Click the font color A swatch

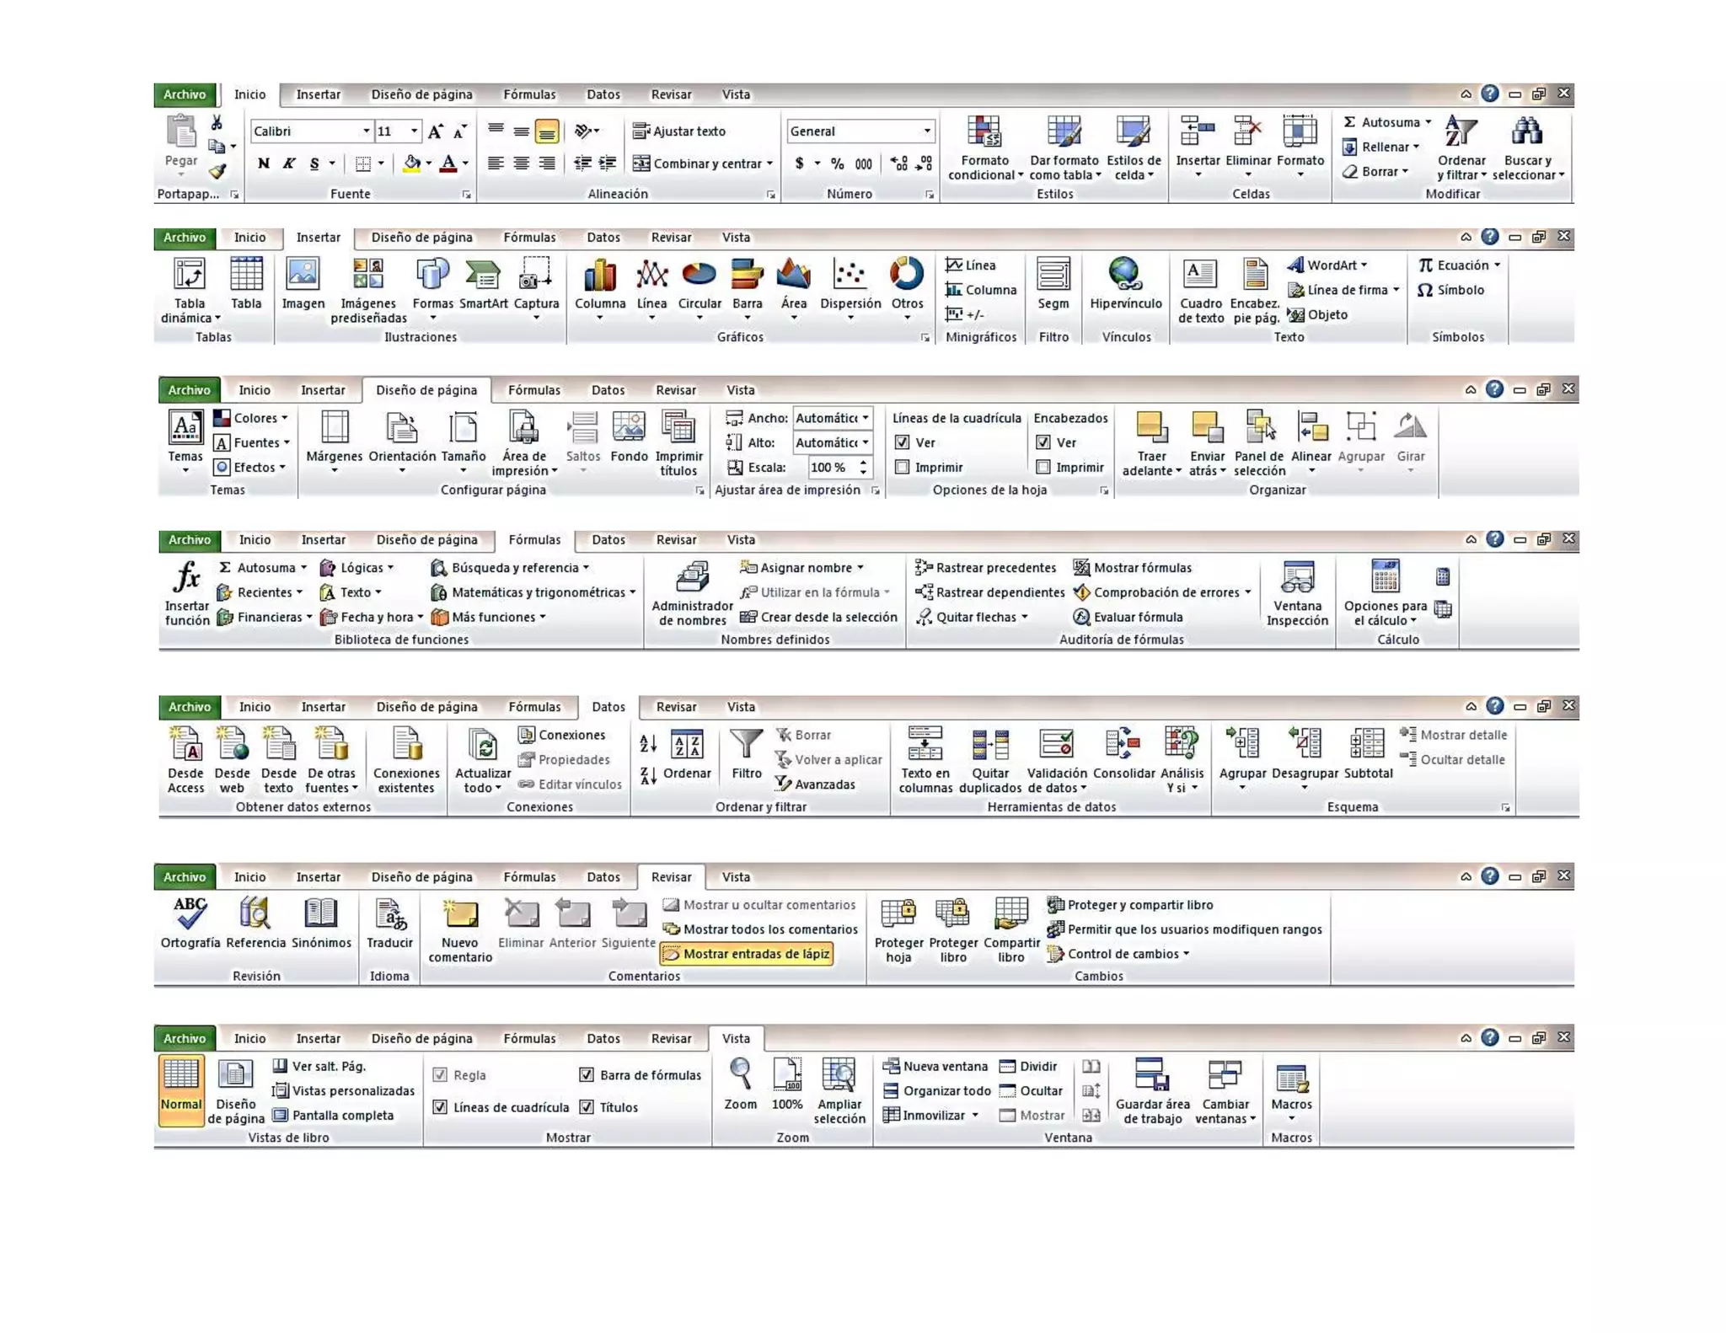[448, 163]
